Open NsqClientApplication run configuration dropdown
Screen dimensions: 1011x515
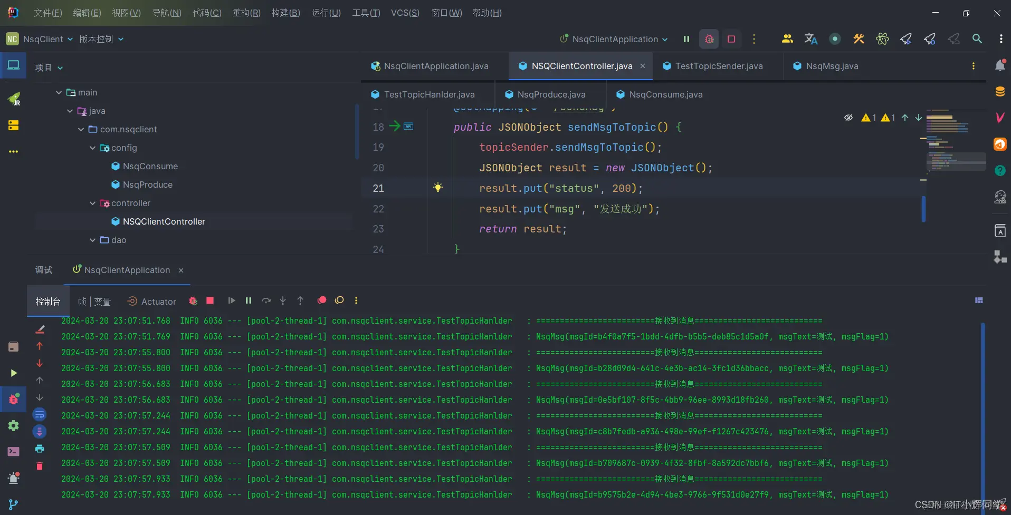click(614, 39)
